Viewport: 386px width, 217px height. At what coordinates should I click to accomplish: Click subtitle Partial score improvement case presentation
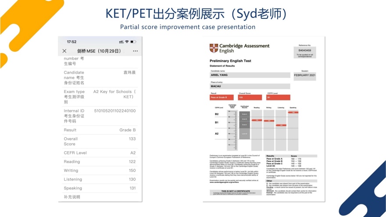[x=188, y=27]
